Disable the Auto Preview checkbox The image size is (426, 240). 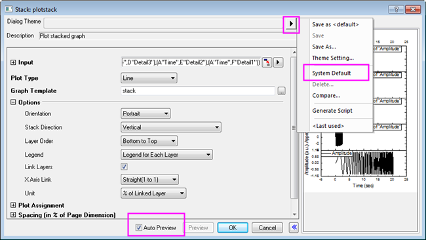[138, 228]
